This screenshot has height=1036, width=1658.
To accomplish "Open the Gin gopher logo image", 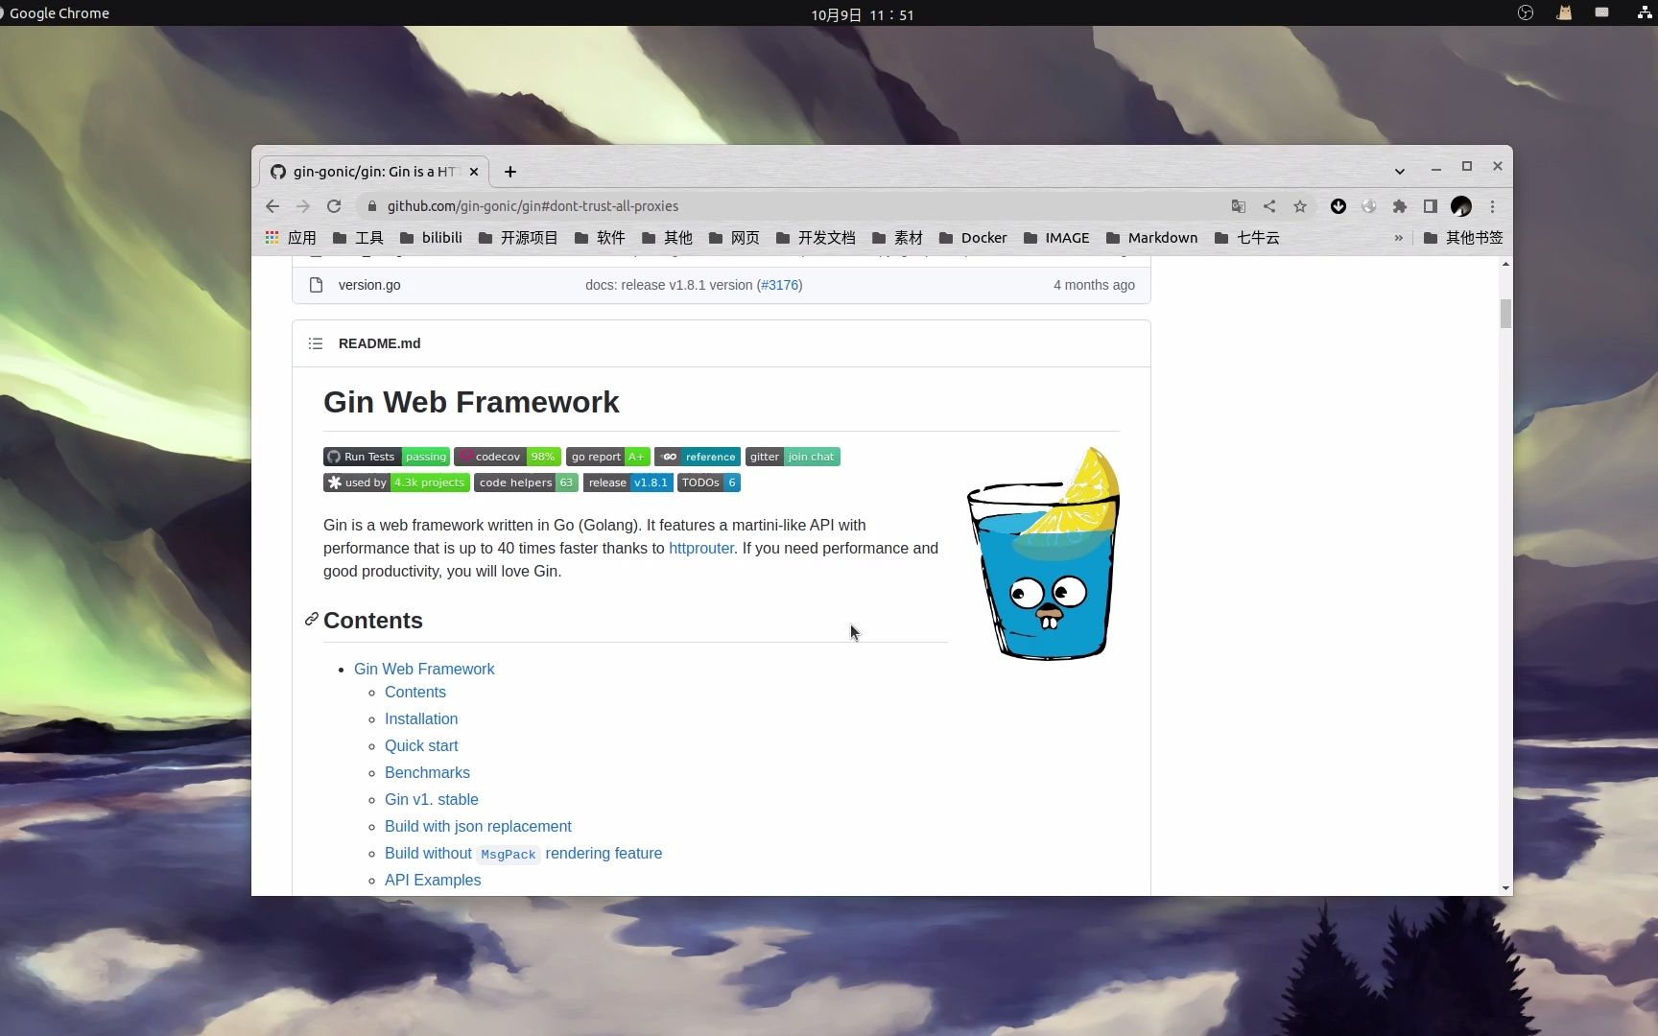I will point(1043,553).
